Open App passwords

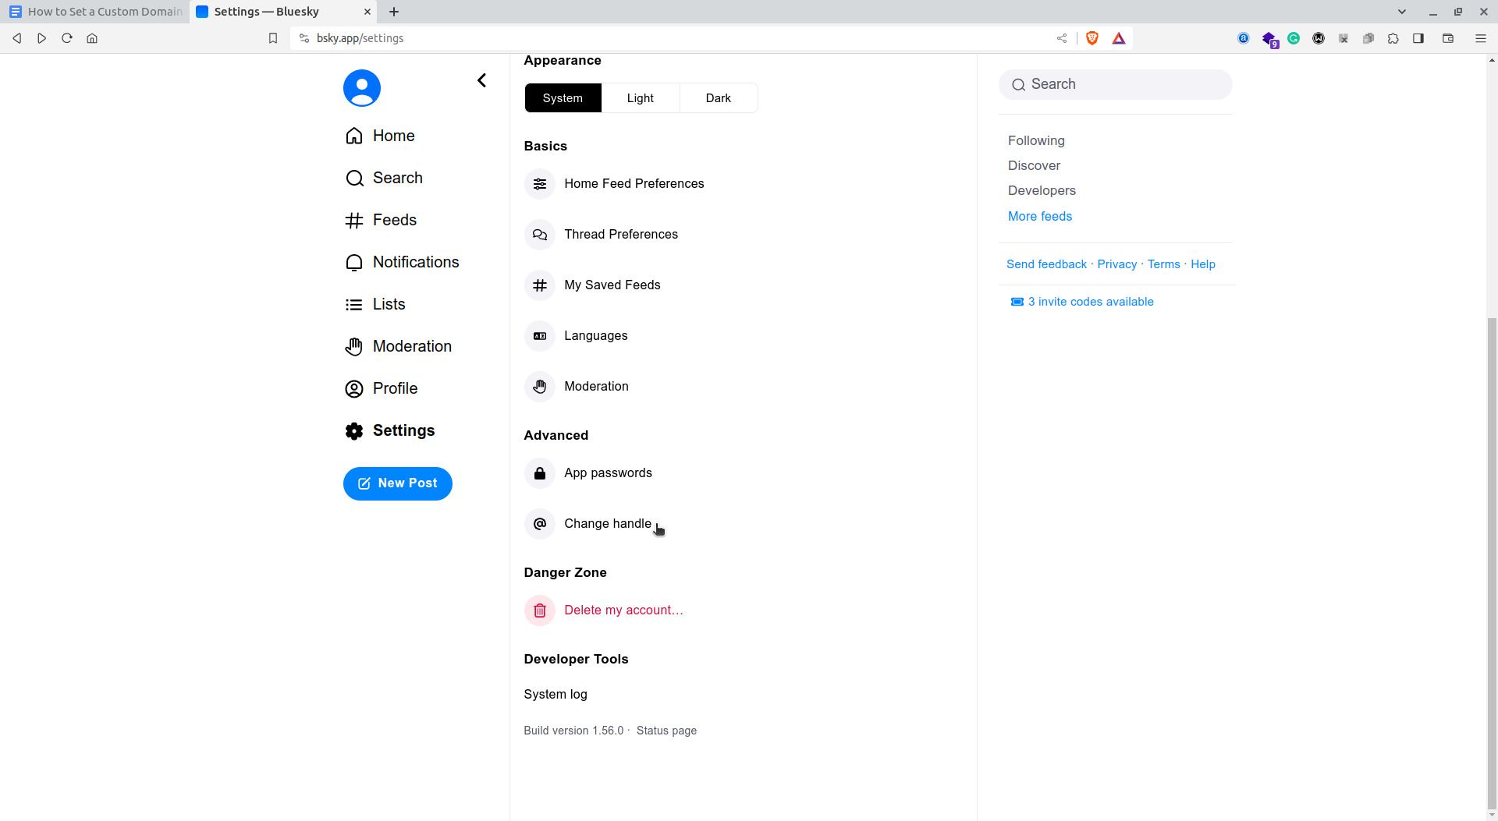(x=608, y=473)
